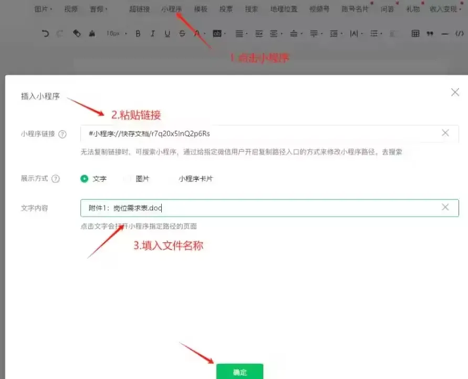Select the 图片 display radio option
This screenshot has height=379, width=468.
pos(128,179)
